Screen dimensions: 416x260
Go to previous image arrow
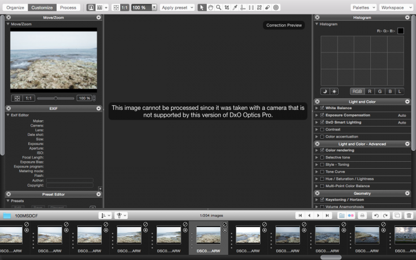[309, 216]
